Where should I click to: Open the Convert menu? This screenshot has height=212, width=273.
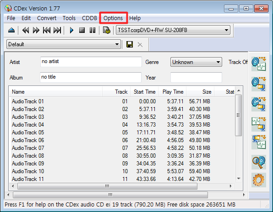coord(47,18)
